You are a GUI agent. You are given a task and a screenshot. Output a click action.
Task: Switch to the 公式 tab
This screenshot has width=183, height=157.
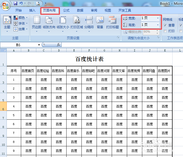click(66, 10)
